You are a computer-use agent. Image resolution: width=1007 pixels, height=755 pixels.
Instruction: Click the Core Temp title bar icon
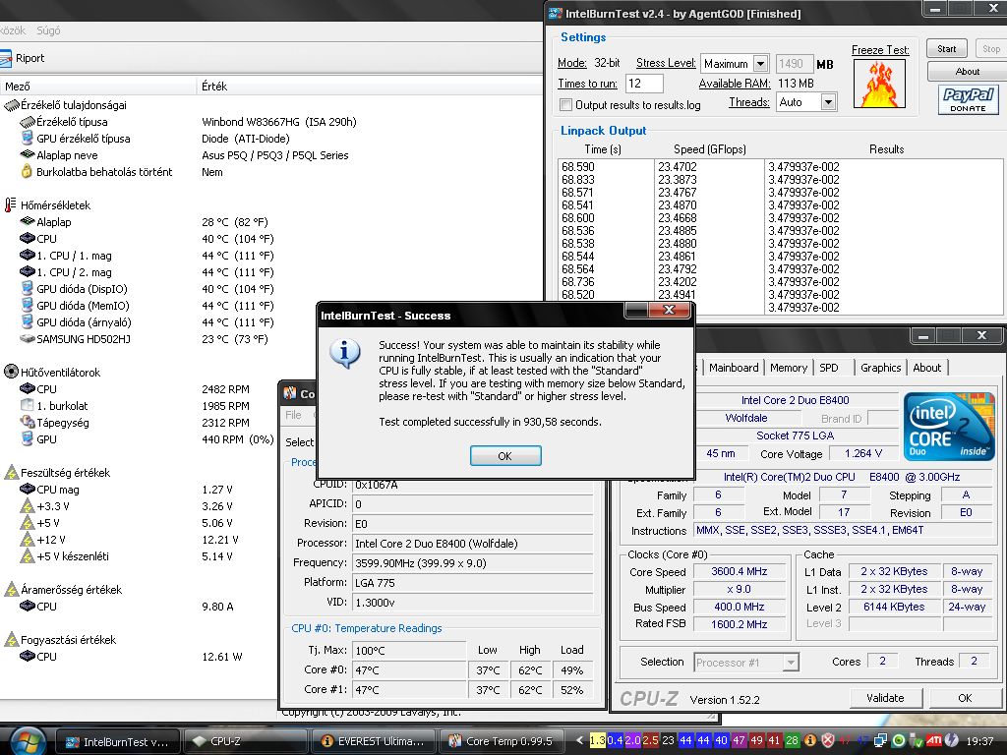pos(290,393)
